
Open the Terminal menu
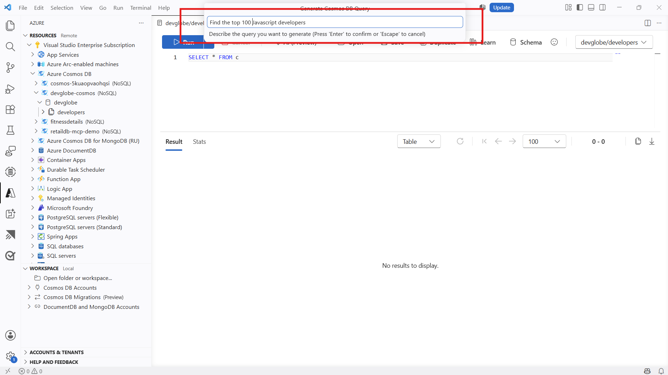(x=140, y=8)
